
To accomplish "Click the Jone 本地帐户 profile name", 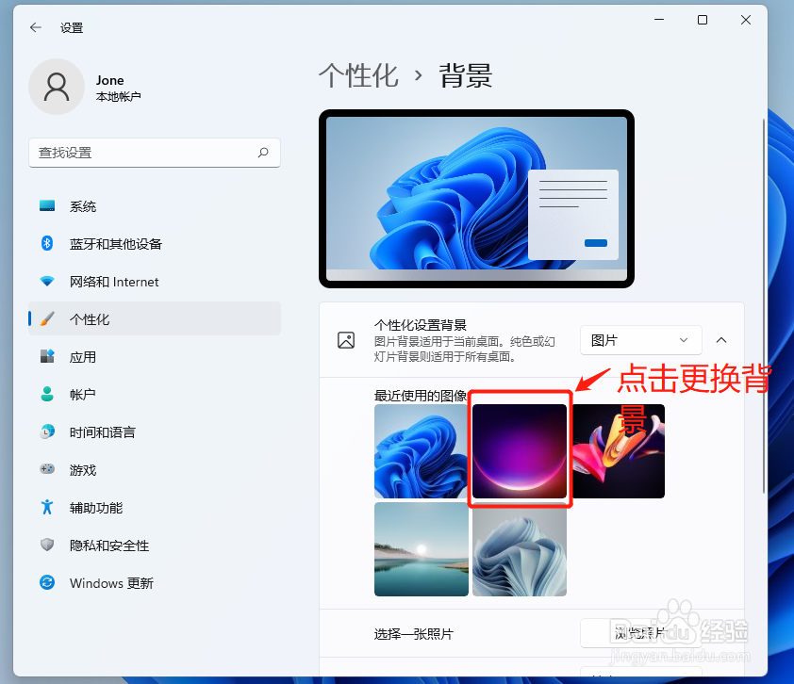I will (x=119, y=88).
